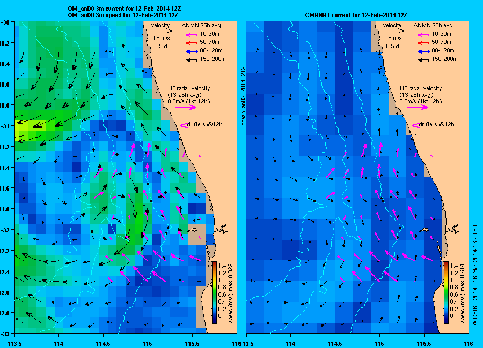The height and width of the screenshot is (348, 483).
Task: Click the blue 80-120m arrow in OM_anD0 legend
Action: [192, 51]
